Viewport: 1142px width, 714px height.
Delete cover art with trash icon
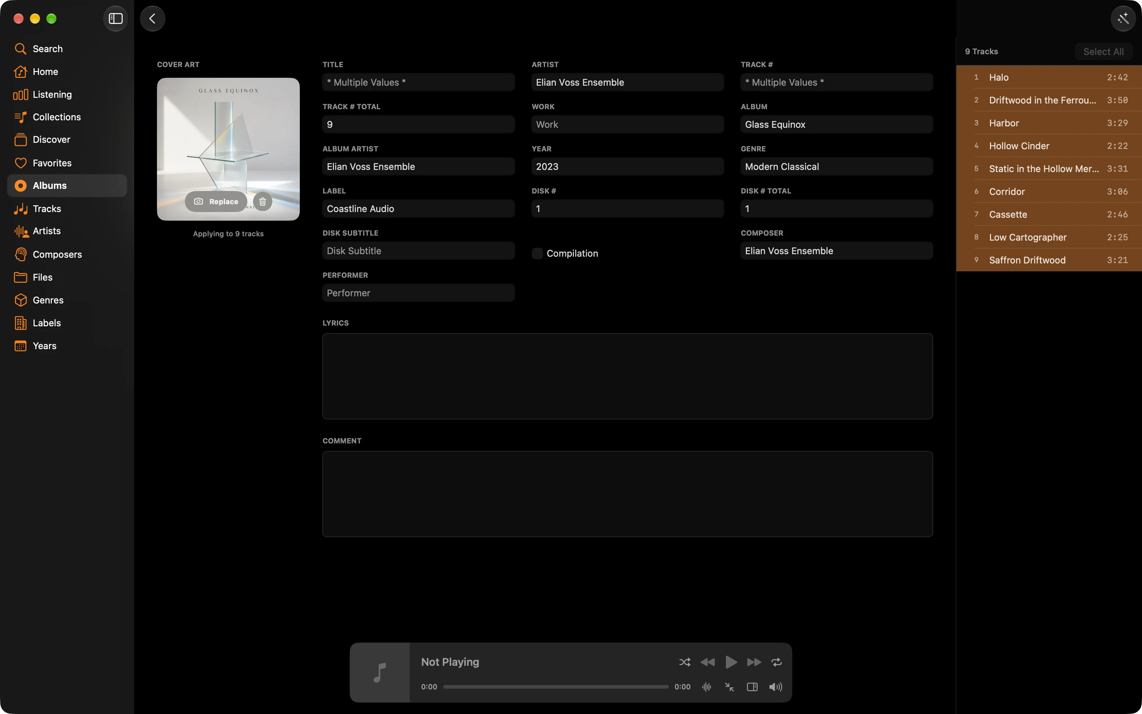pyautogui.click(x=262, y=202)
